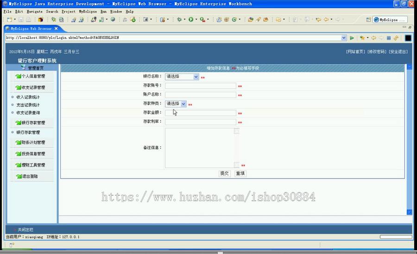
Task: Click the green Go arrow beside URL bar
Action: (x=352, y=38)
